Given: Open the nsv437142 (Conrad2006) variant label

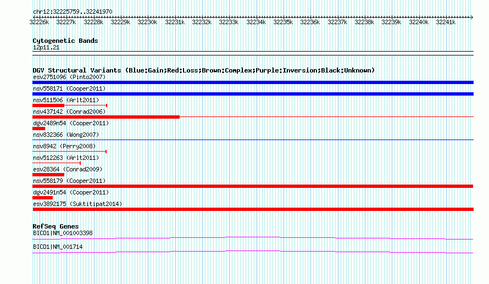Looking at the screenshot, I should pyautogui.click(x=69, y=112).
